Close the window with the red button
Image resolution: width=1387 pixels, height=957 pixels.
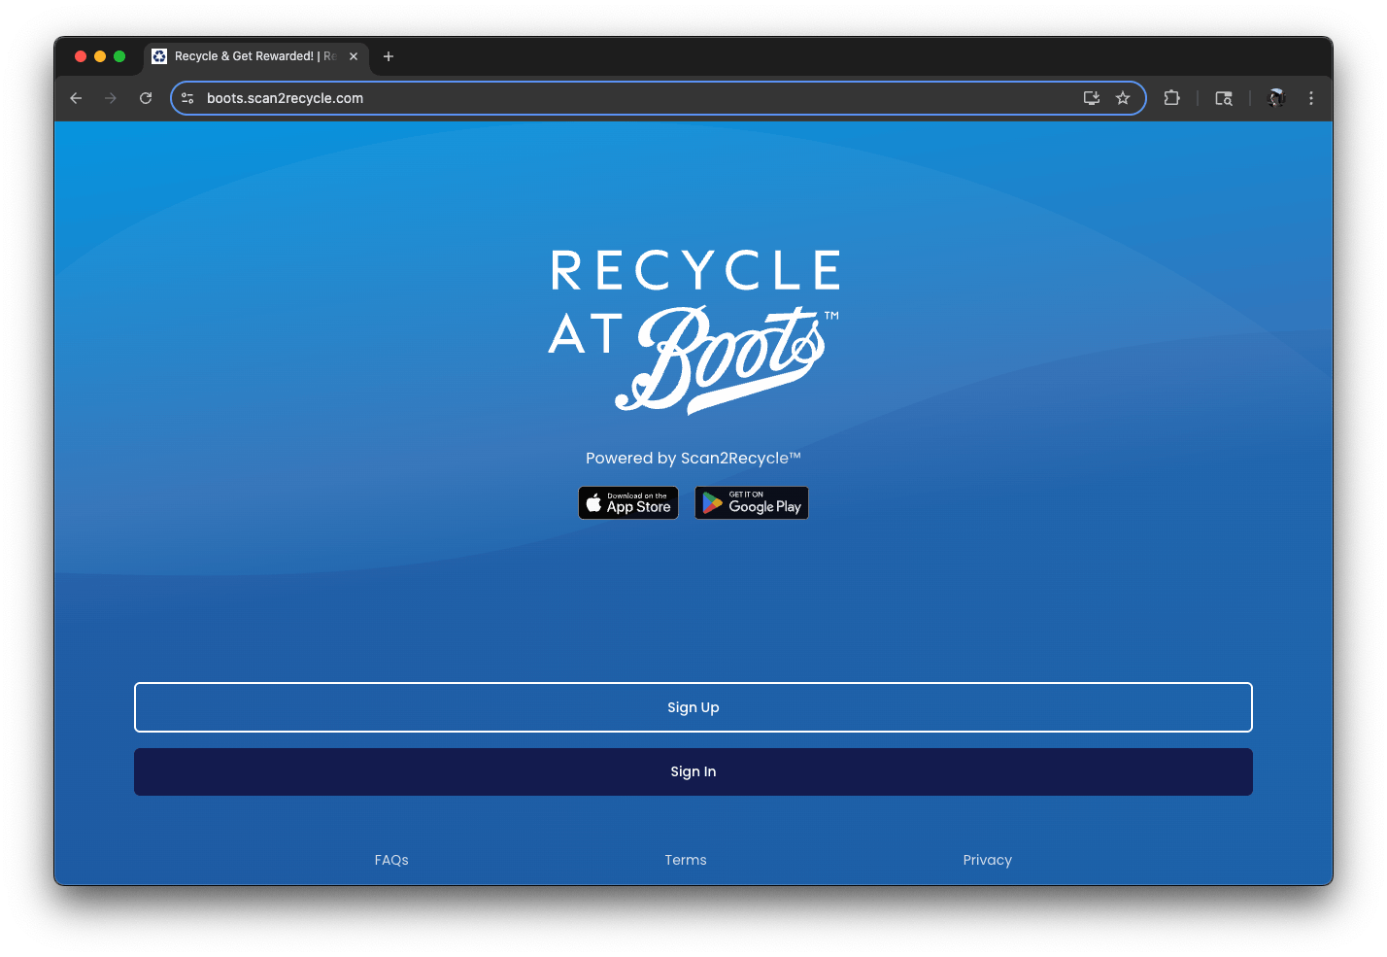click(81, 56)
